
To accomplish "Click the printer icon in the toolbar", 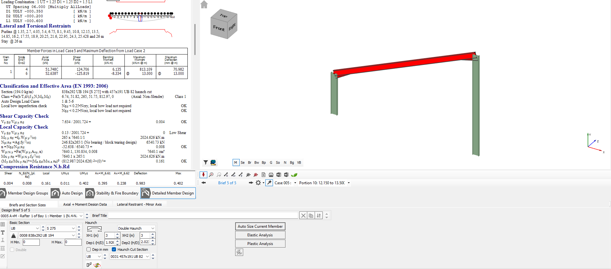I will point(271,175).
